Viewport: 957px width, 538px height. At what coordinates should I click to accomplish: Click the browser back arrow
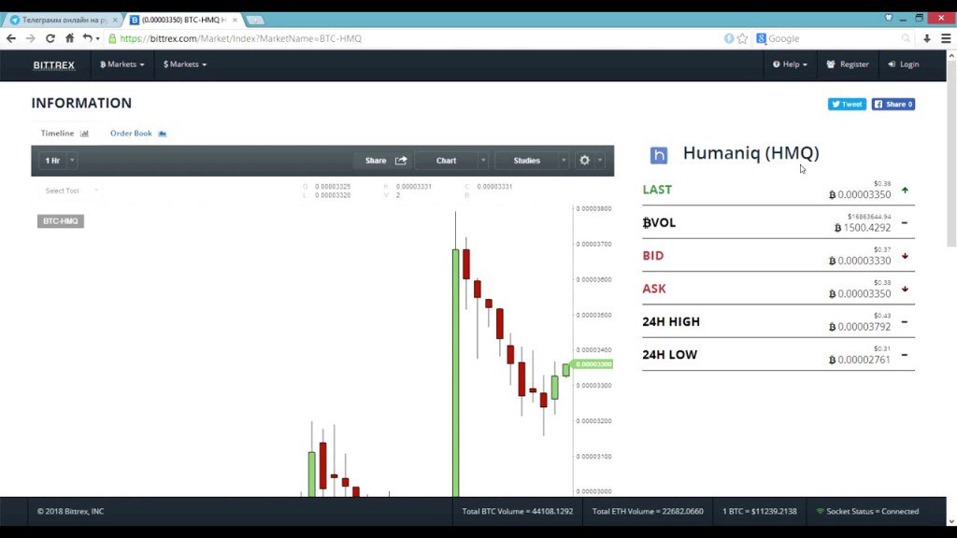[x=11, y=38]
